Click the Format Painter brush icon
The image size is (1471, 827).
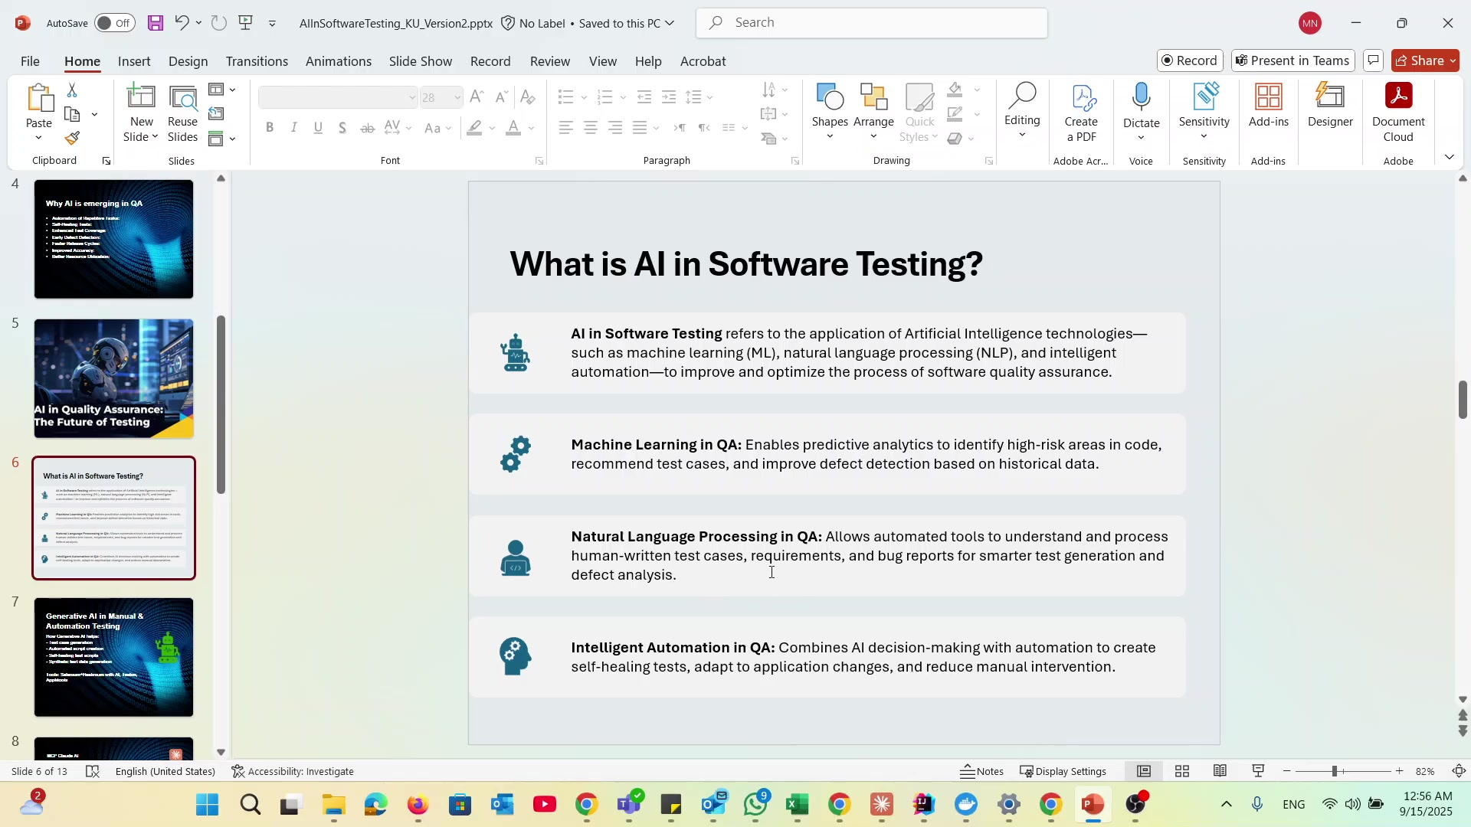[72, 139]
